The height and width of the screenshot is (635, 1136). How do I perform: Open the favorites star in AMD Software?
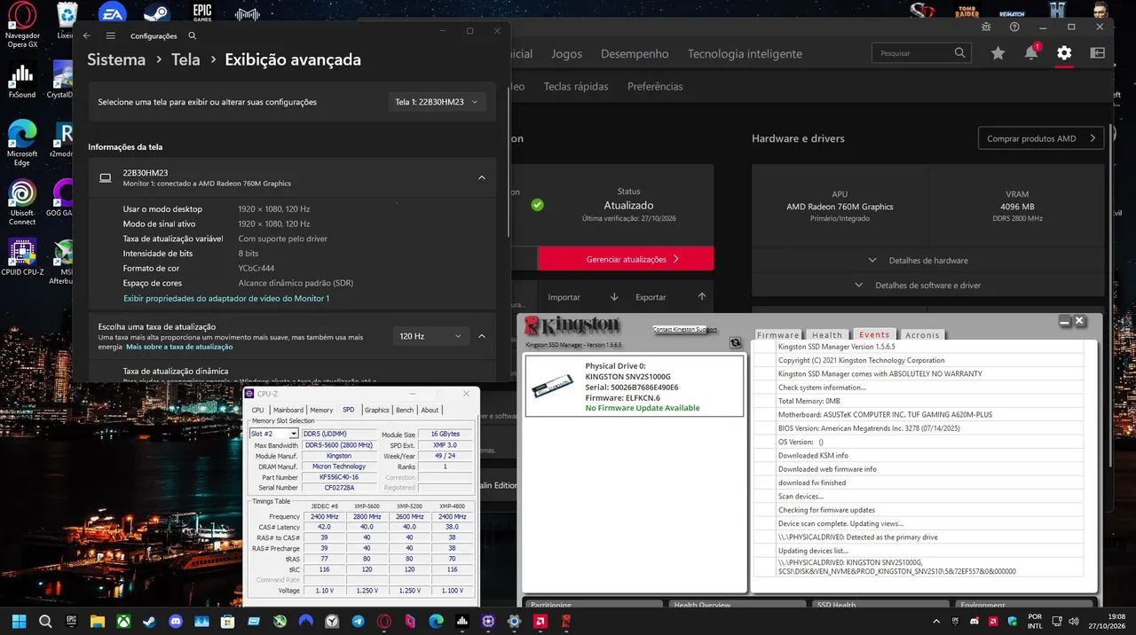(x=998, y=53)
